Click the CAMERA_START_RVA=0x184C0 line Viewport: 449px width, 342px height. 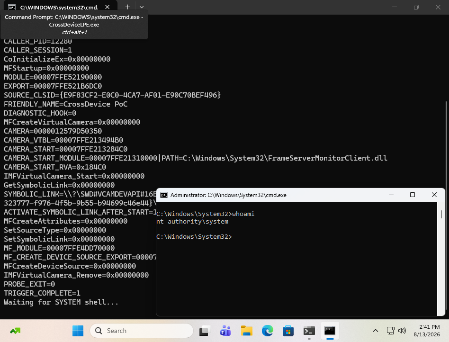[x=54, y=167]
